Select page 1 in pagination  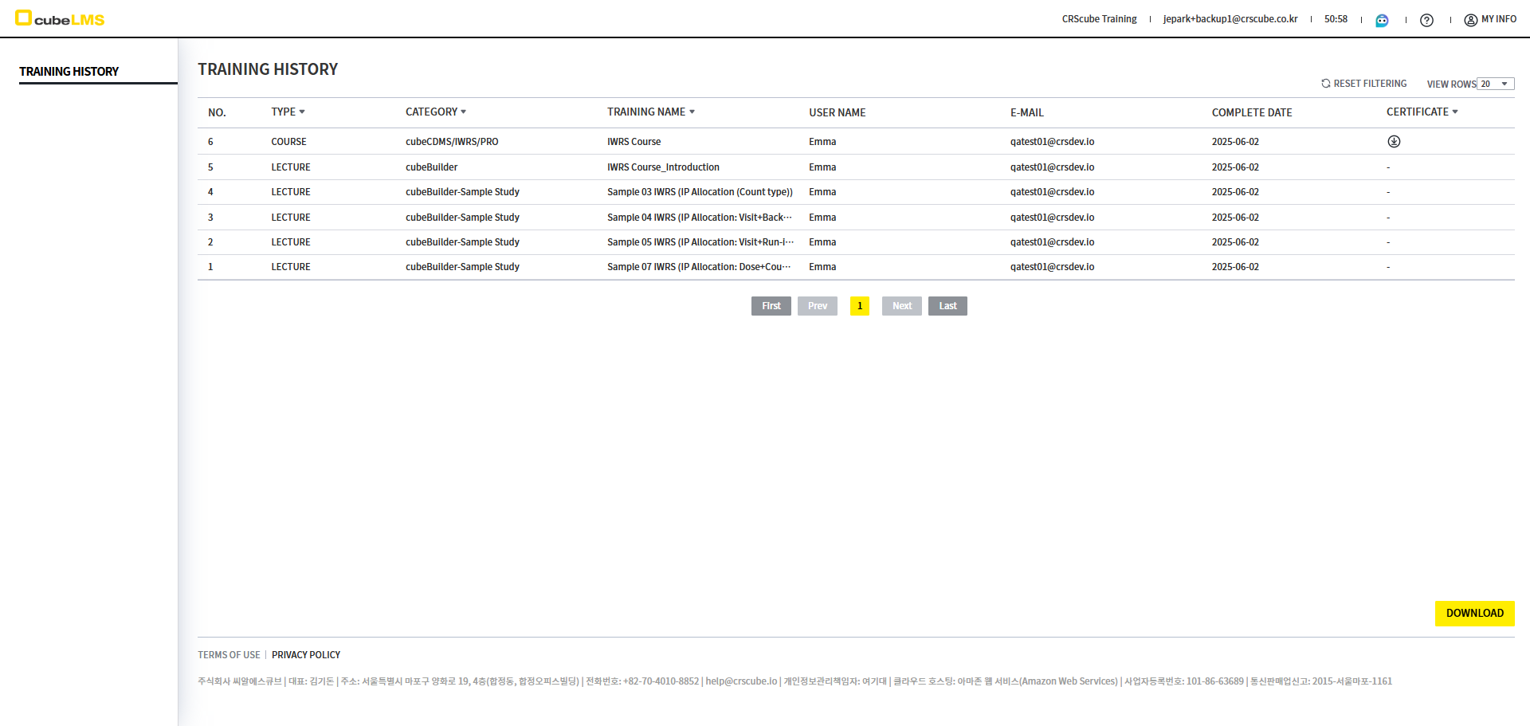860,306
